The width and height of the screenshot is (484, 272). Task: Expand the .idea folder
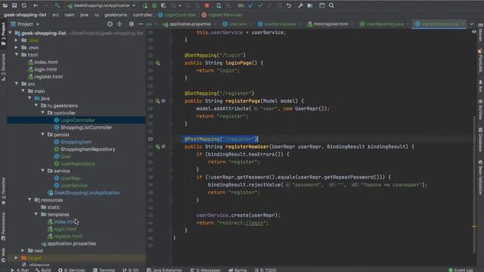point(17,40)
